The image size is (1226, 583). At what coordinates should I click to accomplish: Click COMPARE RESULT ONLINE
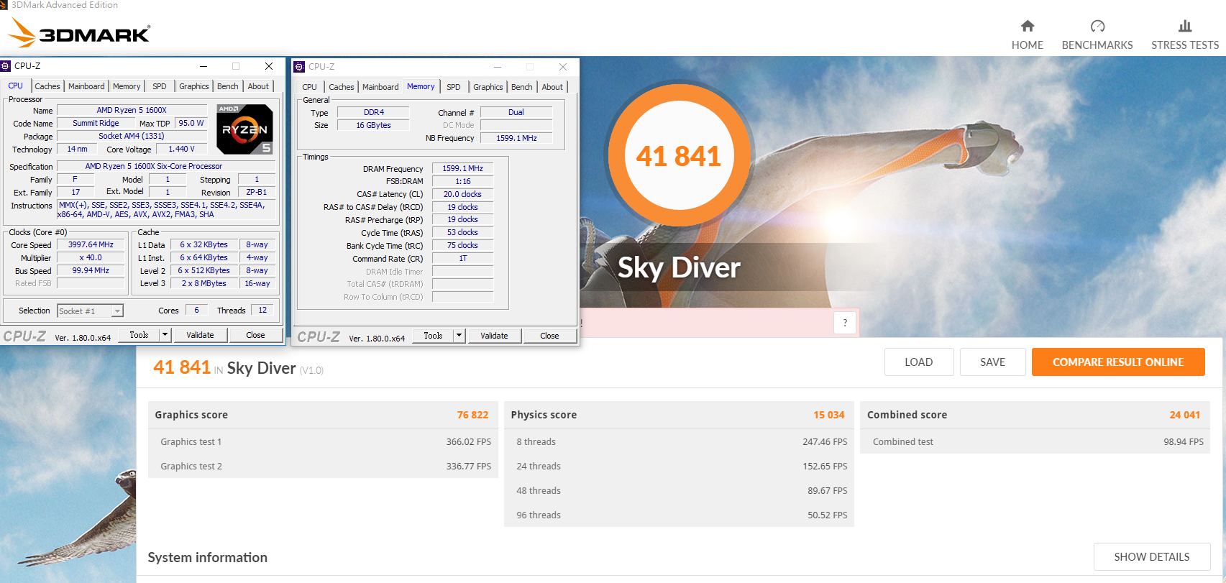pos(1118,362)
